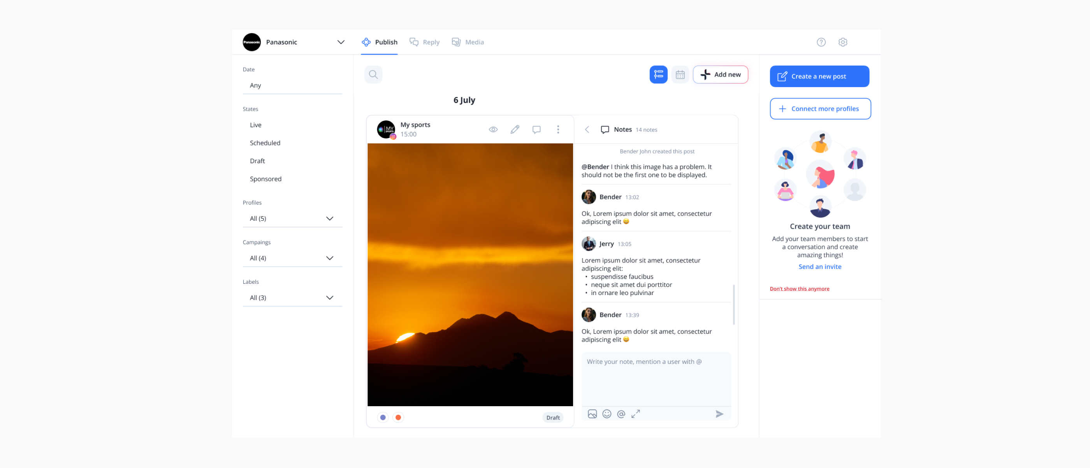Toggle the post comment bubble icon

(x=536, y=129)
